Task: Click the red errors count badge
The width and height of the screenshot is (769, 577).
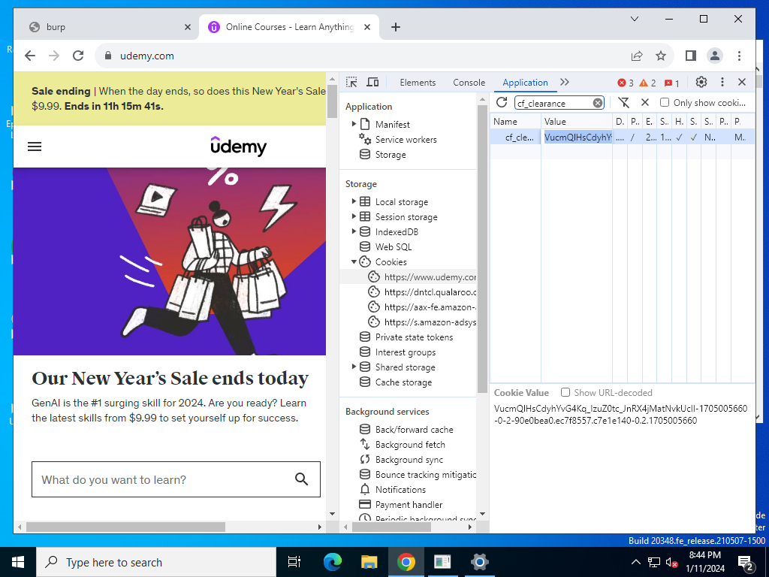Action: [x=626, y=83]
